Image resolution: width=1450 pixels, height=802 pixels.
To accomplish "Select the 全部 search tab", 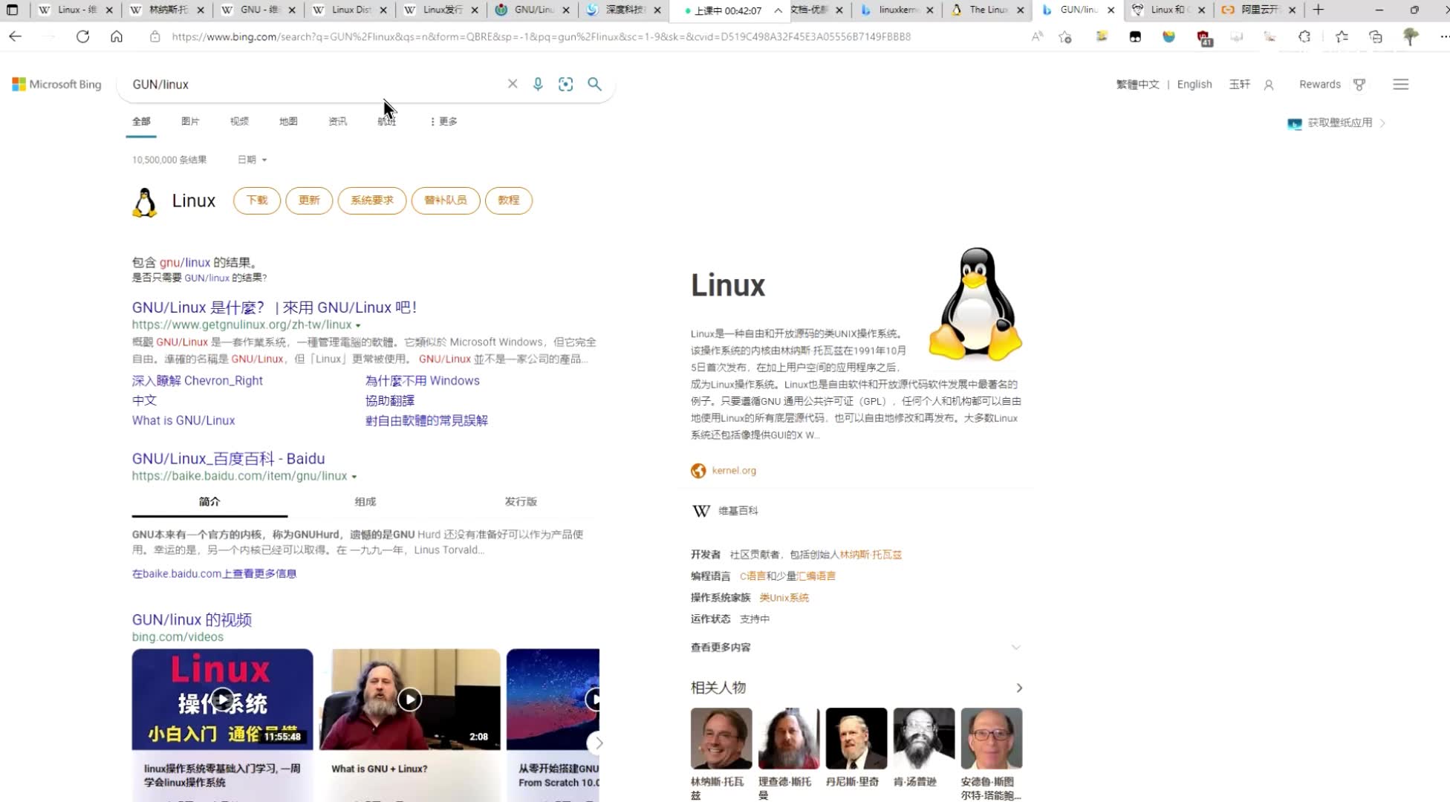I will tap(141, 121).
